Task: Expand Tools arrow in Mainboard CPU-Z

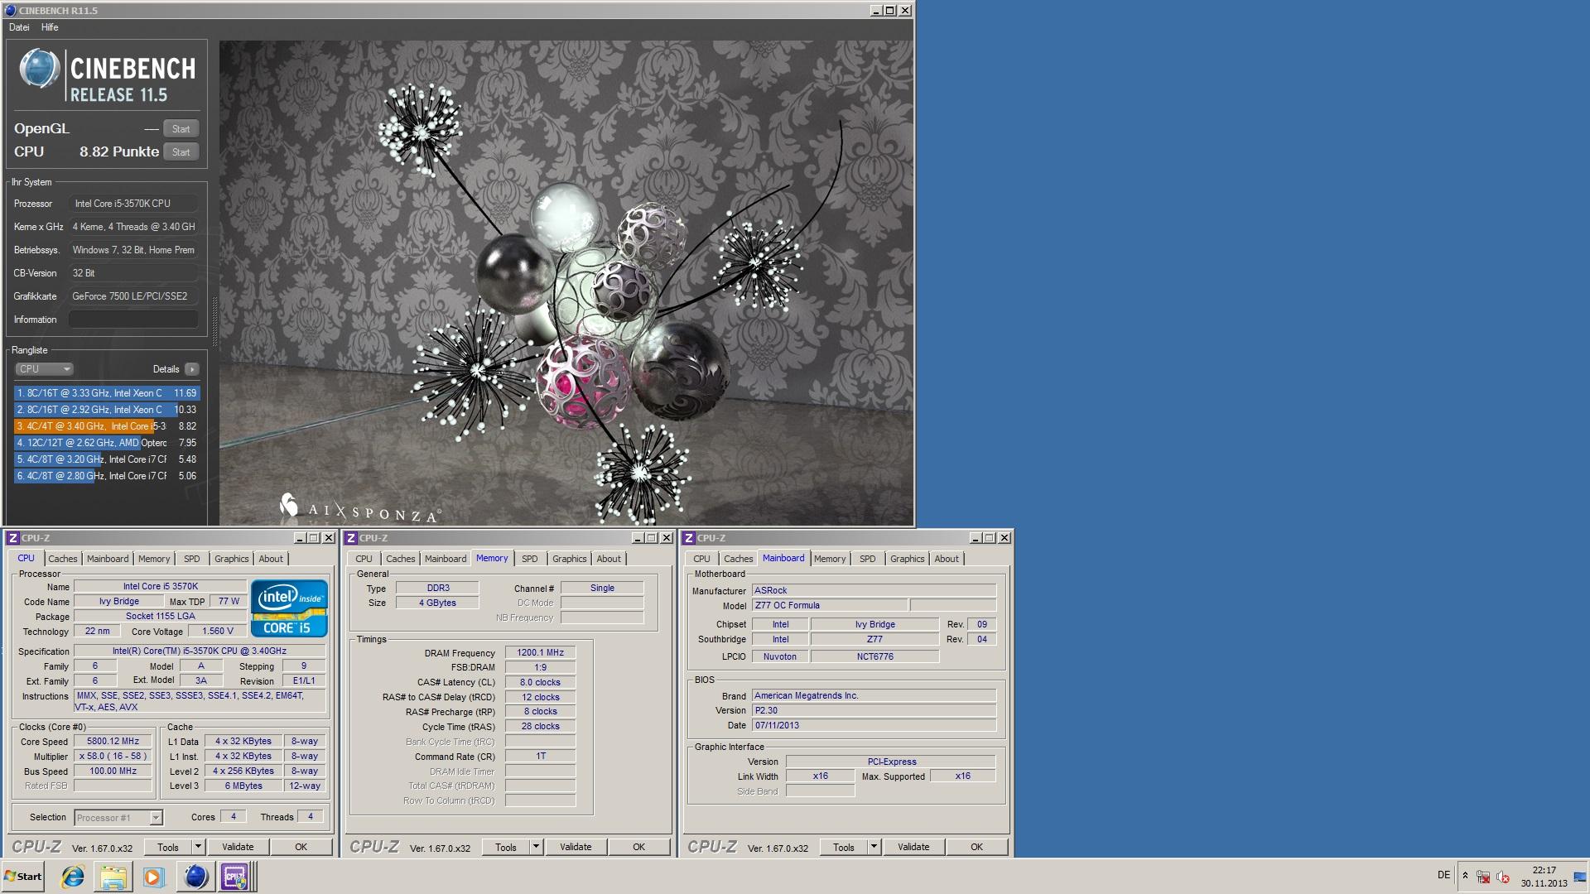Action: click(x=874, y=847)
